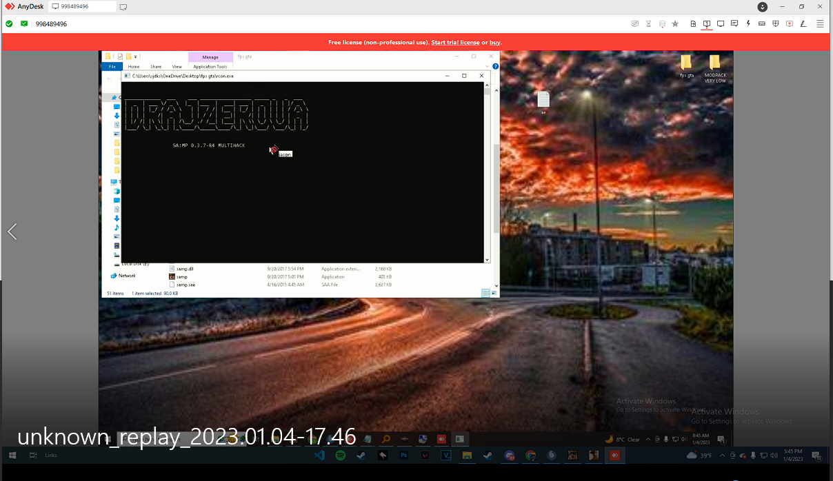
Task: Click the new session tab icon
Action: [123, 7]
